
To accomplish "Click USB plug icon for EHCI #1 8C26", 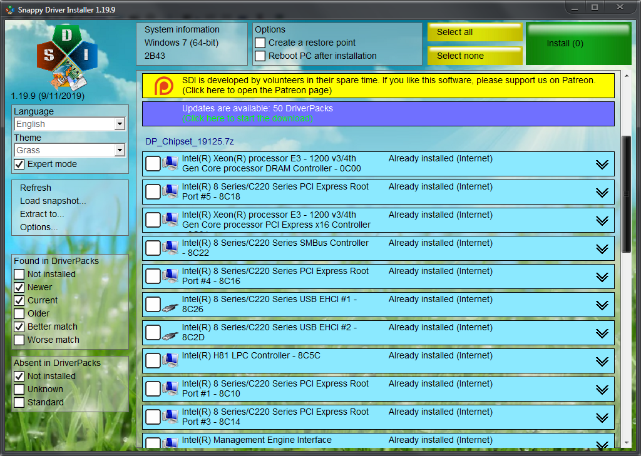I will coord(170,307).
